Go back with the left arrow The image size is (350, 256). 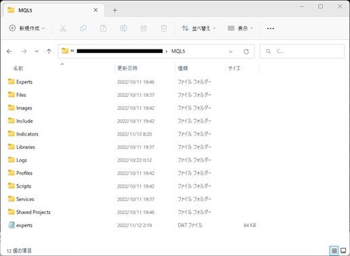pyautogui.click(x=9, y=51)
